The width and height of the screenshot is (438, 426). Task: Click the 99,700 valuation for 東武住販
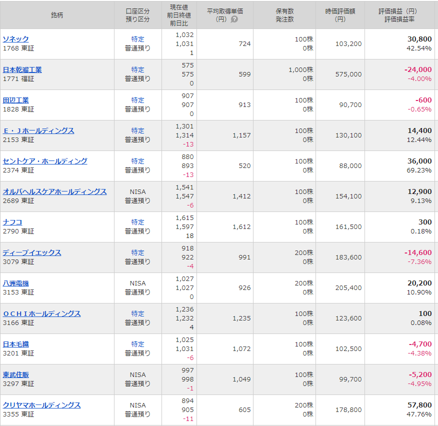(350, 379)
